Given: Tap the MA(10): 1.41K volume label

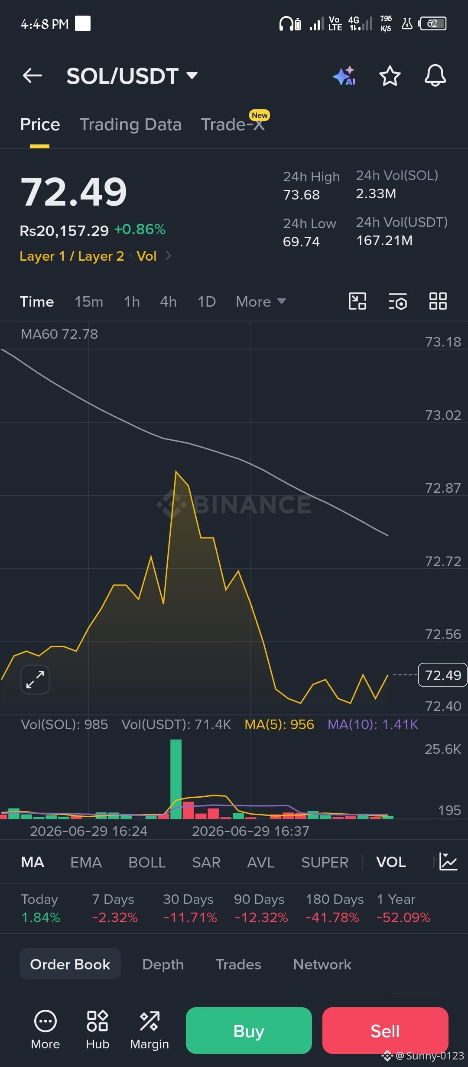Looking at the screenshot, I should (373, 724).
